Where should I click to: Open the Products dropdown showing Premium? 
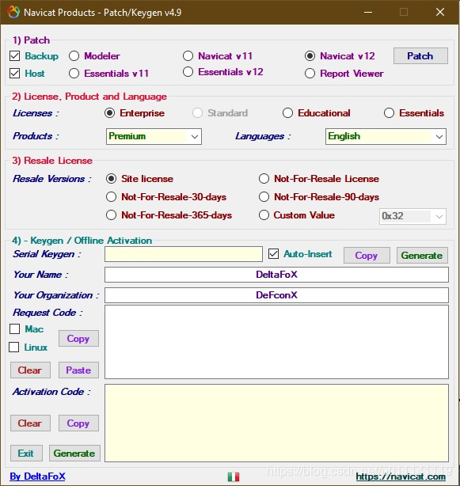pyautogui.click(x=154, y=136)
